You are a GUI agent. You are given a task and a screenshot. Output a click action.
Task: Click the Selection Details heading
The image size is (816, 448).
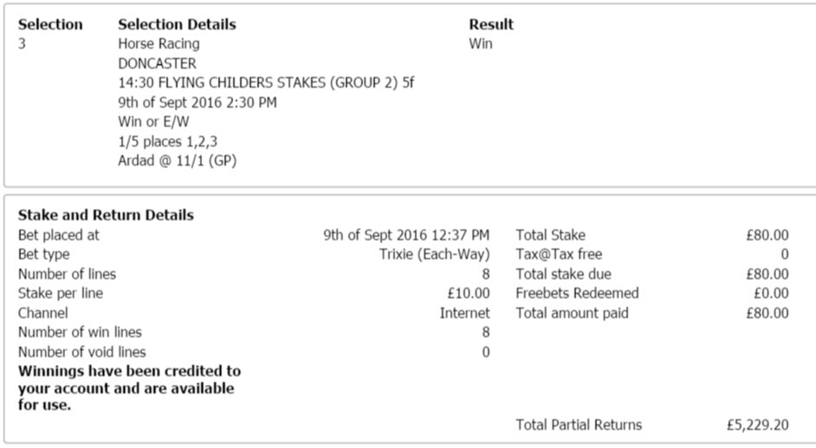coord(177,24)
